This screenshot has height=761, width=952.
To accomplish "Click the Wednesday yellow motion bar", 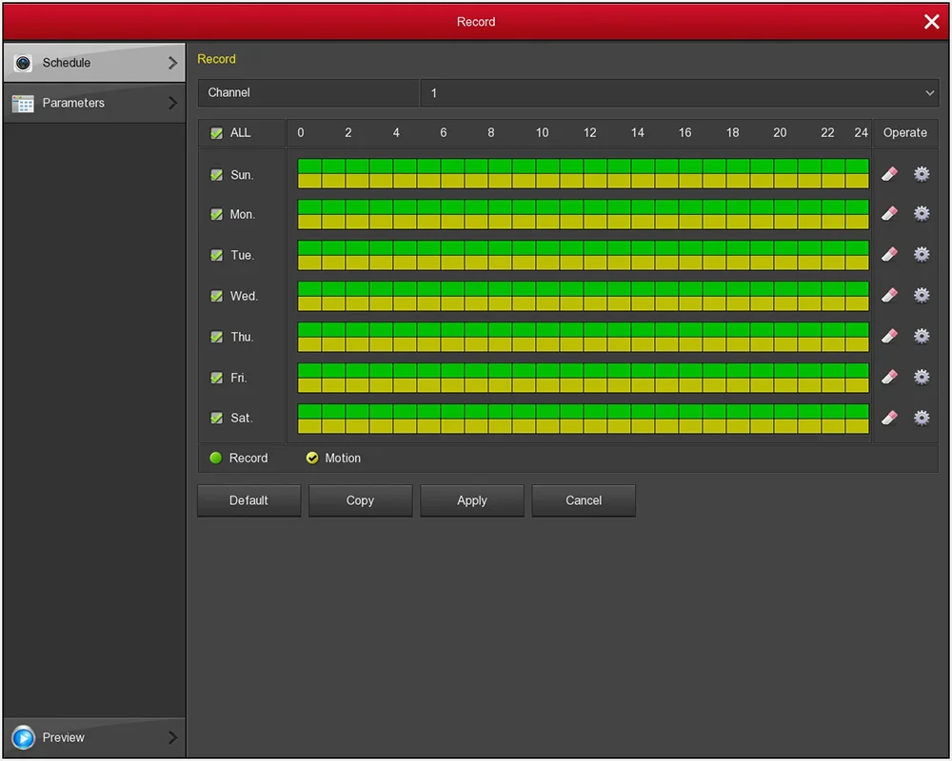I will click(x=583, y=302).
